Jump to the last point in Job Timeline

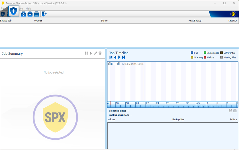coord(123,57)
